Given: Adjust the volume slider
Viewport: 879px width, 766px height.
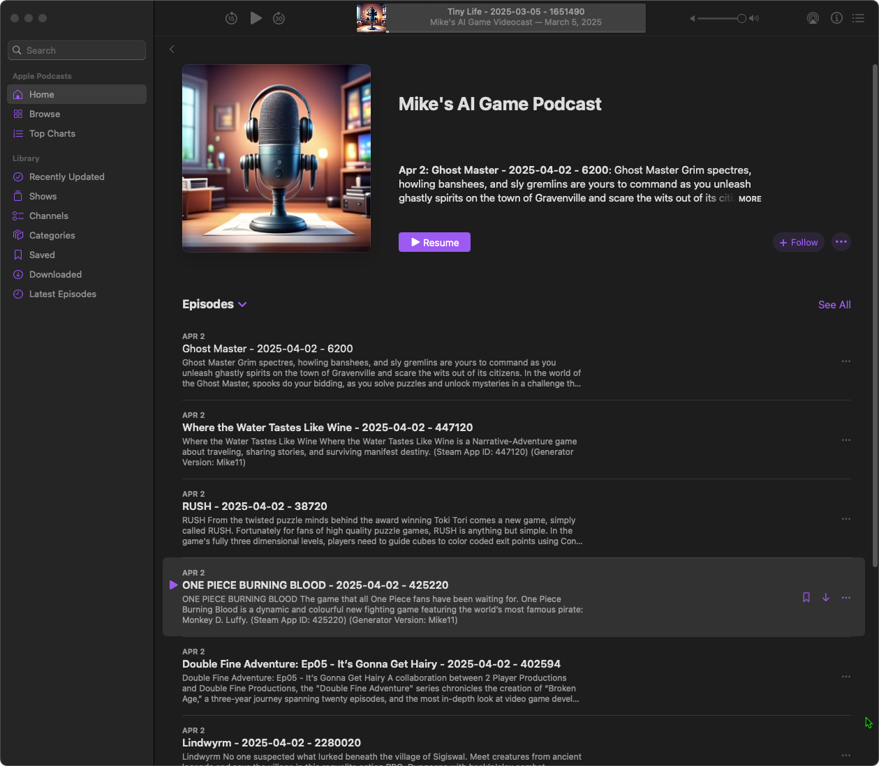Looking at the screenshot, I should tap(722, 19).
